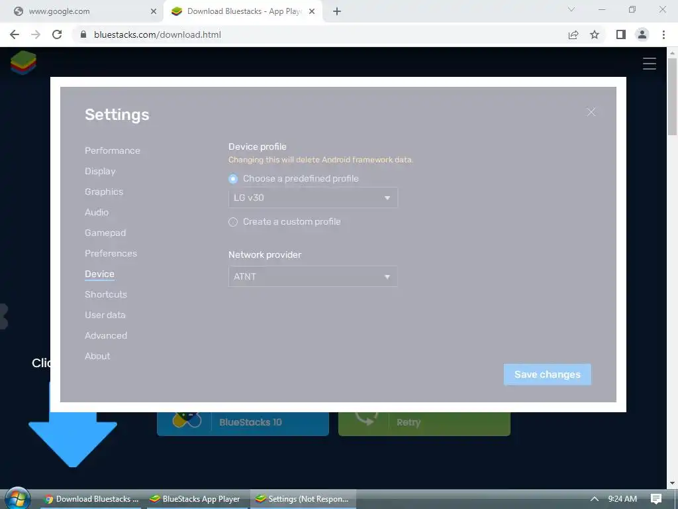Close the Download Bluestacks tab
Viewport: 678px width, 509px height.
click(312, 11)
